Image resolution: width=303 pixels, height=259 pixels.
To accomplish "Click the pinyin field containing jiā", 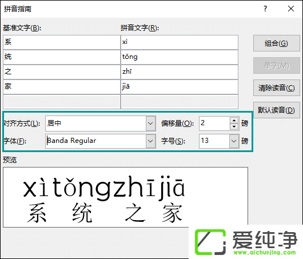I will 180,87.
